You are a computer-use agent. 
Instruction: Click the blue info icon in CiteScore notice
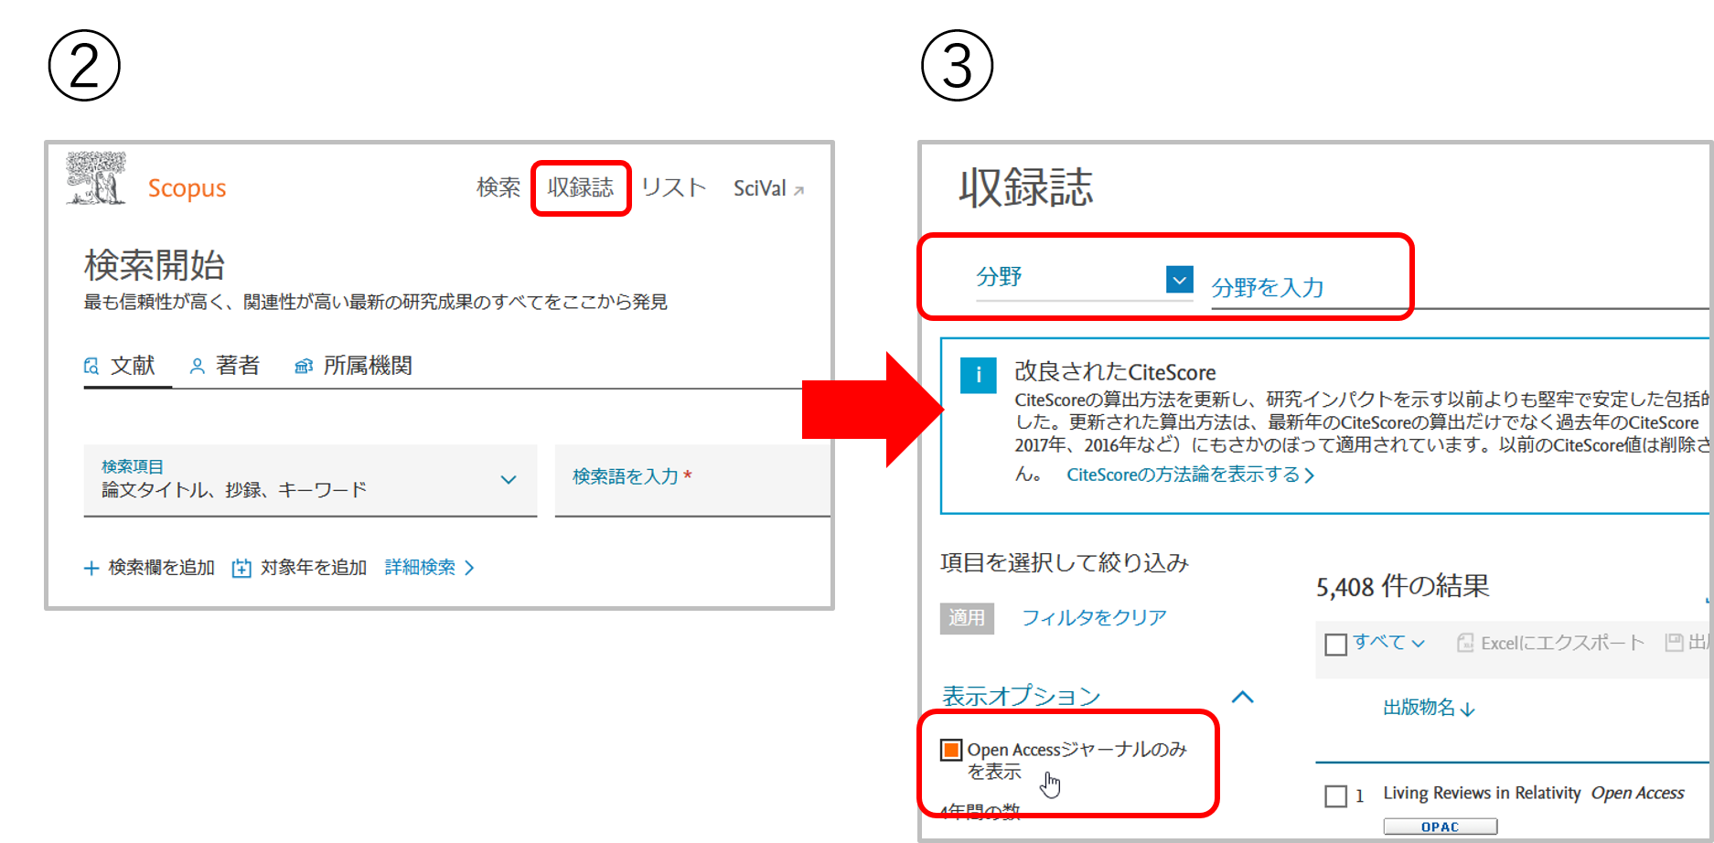[979, 375]
